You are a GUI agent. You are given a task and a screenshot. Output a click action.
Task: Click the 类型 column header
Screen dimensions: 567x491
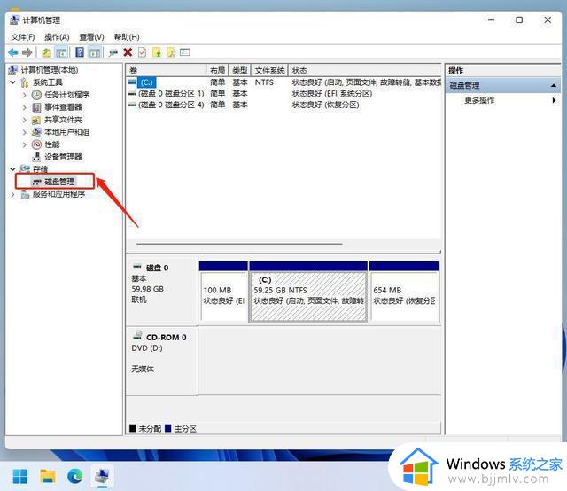click(240, 70)
